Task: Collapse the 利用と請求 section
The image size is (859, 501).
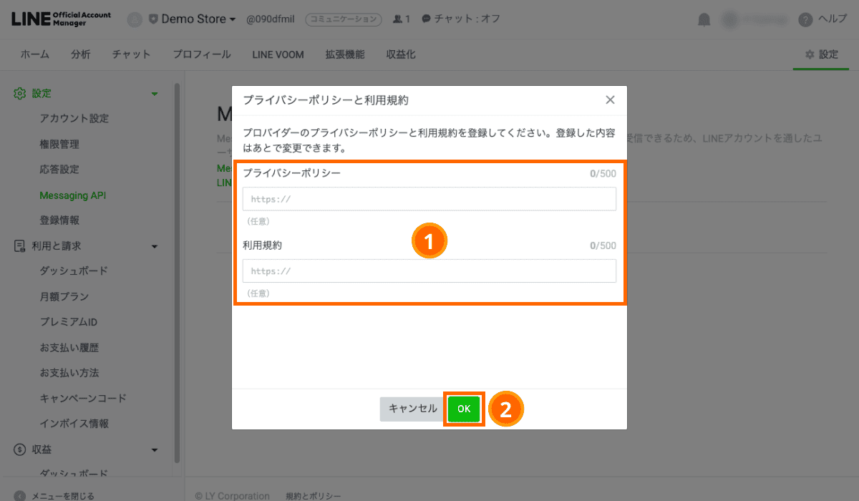Action: point(154,245)
